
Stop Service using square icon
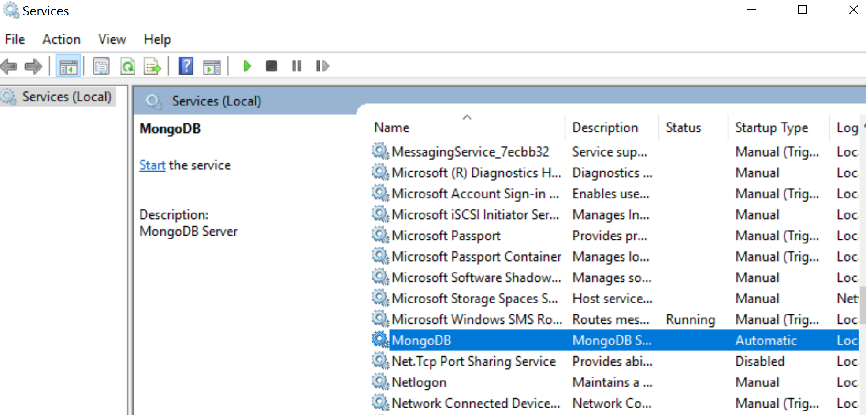[x=271, y=66]
